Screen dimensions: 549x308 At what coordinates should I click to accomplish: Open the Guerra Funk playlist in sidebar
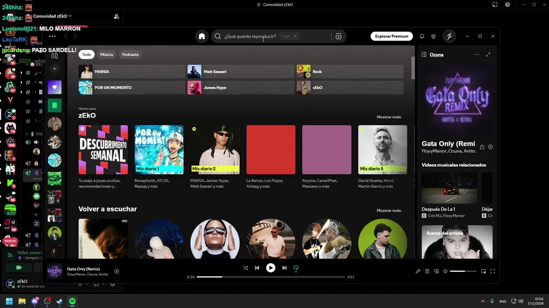click(x=54, y=178)
